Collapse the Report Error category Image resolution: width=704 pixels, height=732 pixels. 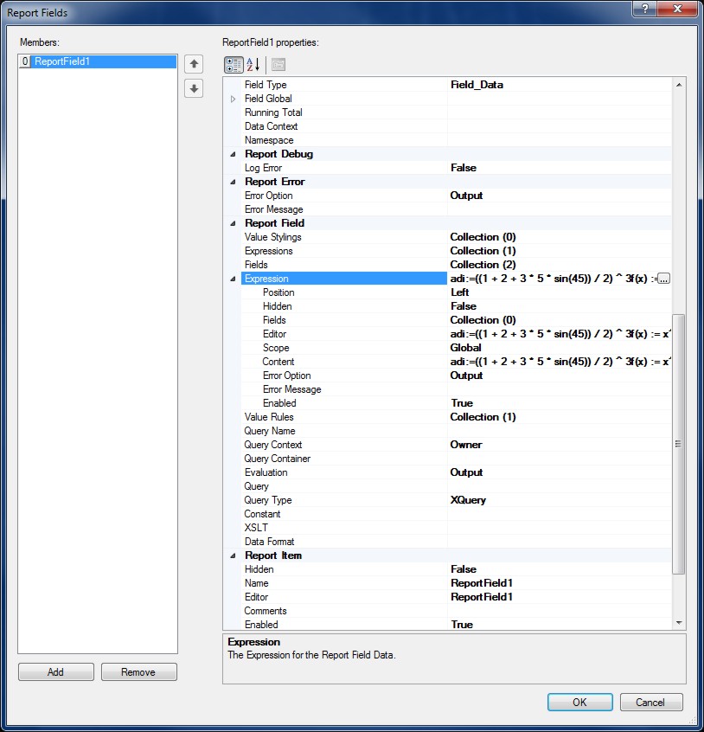click(x=233, y=182)
